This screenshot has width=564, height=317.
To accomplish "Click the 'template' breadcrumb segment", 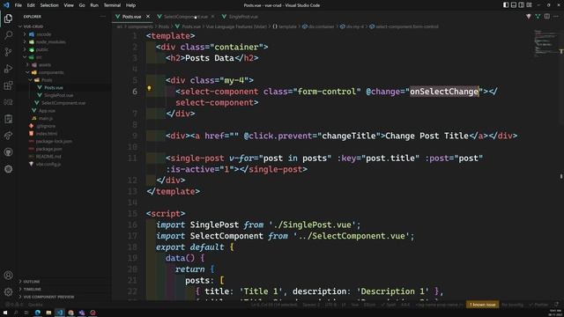I will [287, 26].
